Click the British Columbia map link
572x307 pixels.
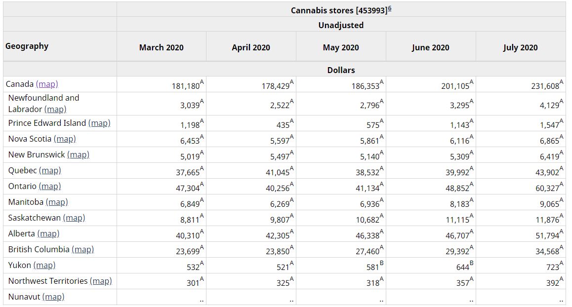click(82, 249)
